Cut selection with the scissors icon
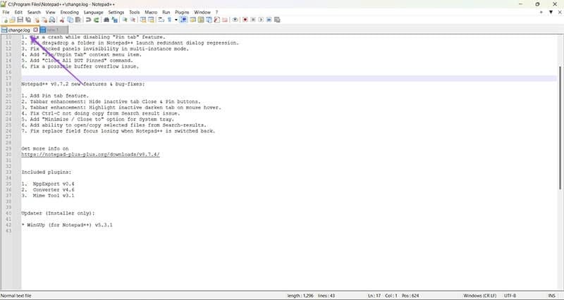Screen dimensions: 564x300 (62, 20)
